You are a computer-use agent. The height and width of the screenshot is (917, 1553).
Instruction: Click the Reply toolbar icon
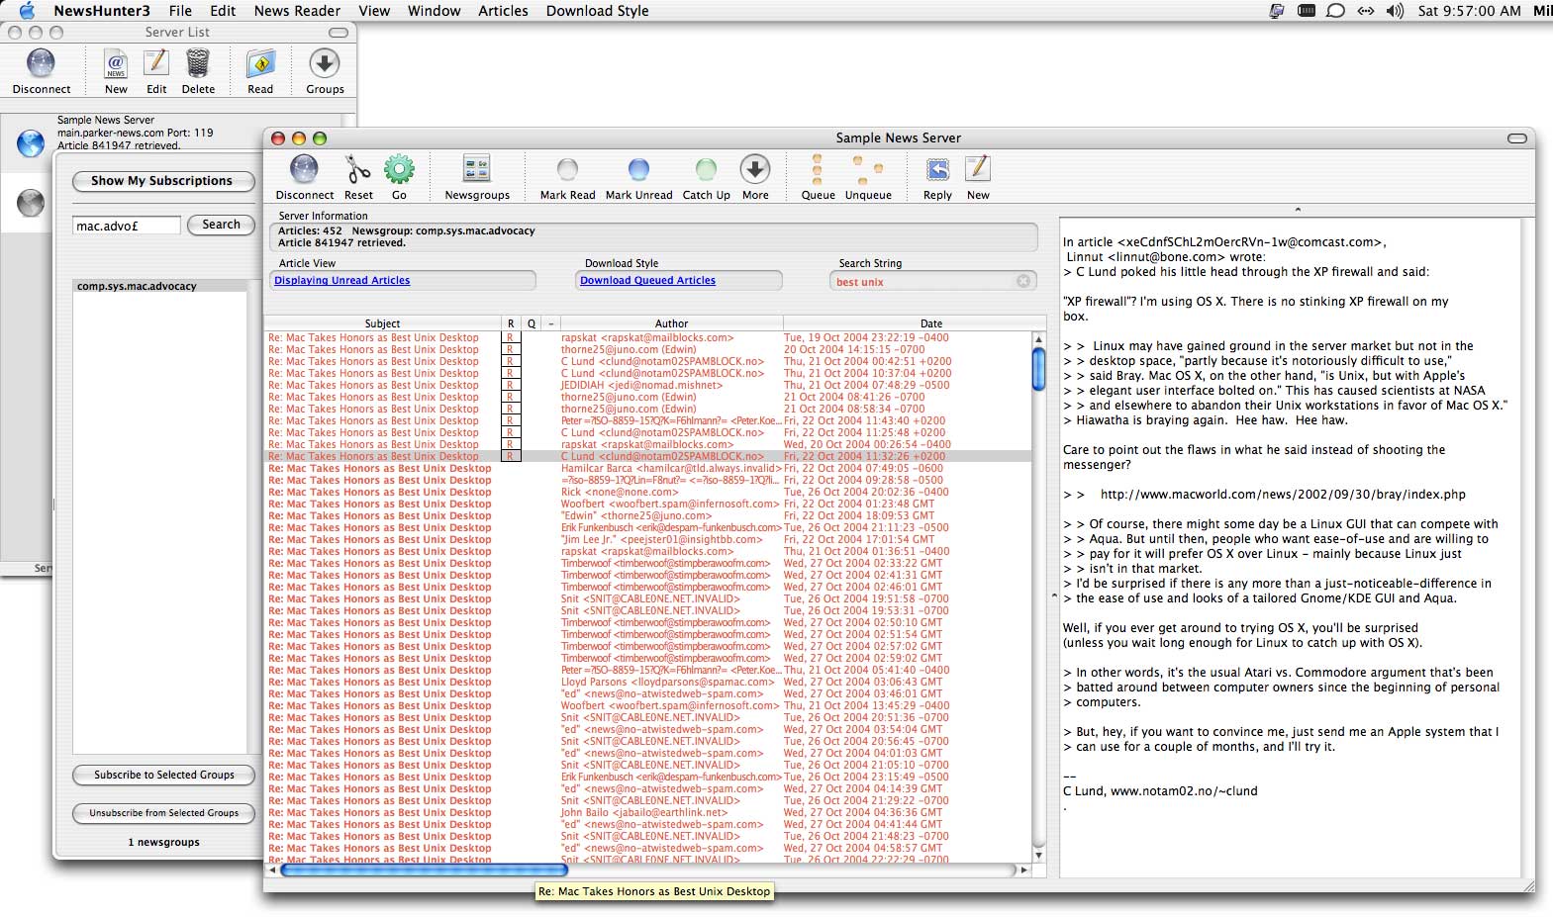coord(937,170)
